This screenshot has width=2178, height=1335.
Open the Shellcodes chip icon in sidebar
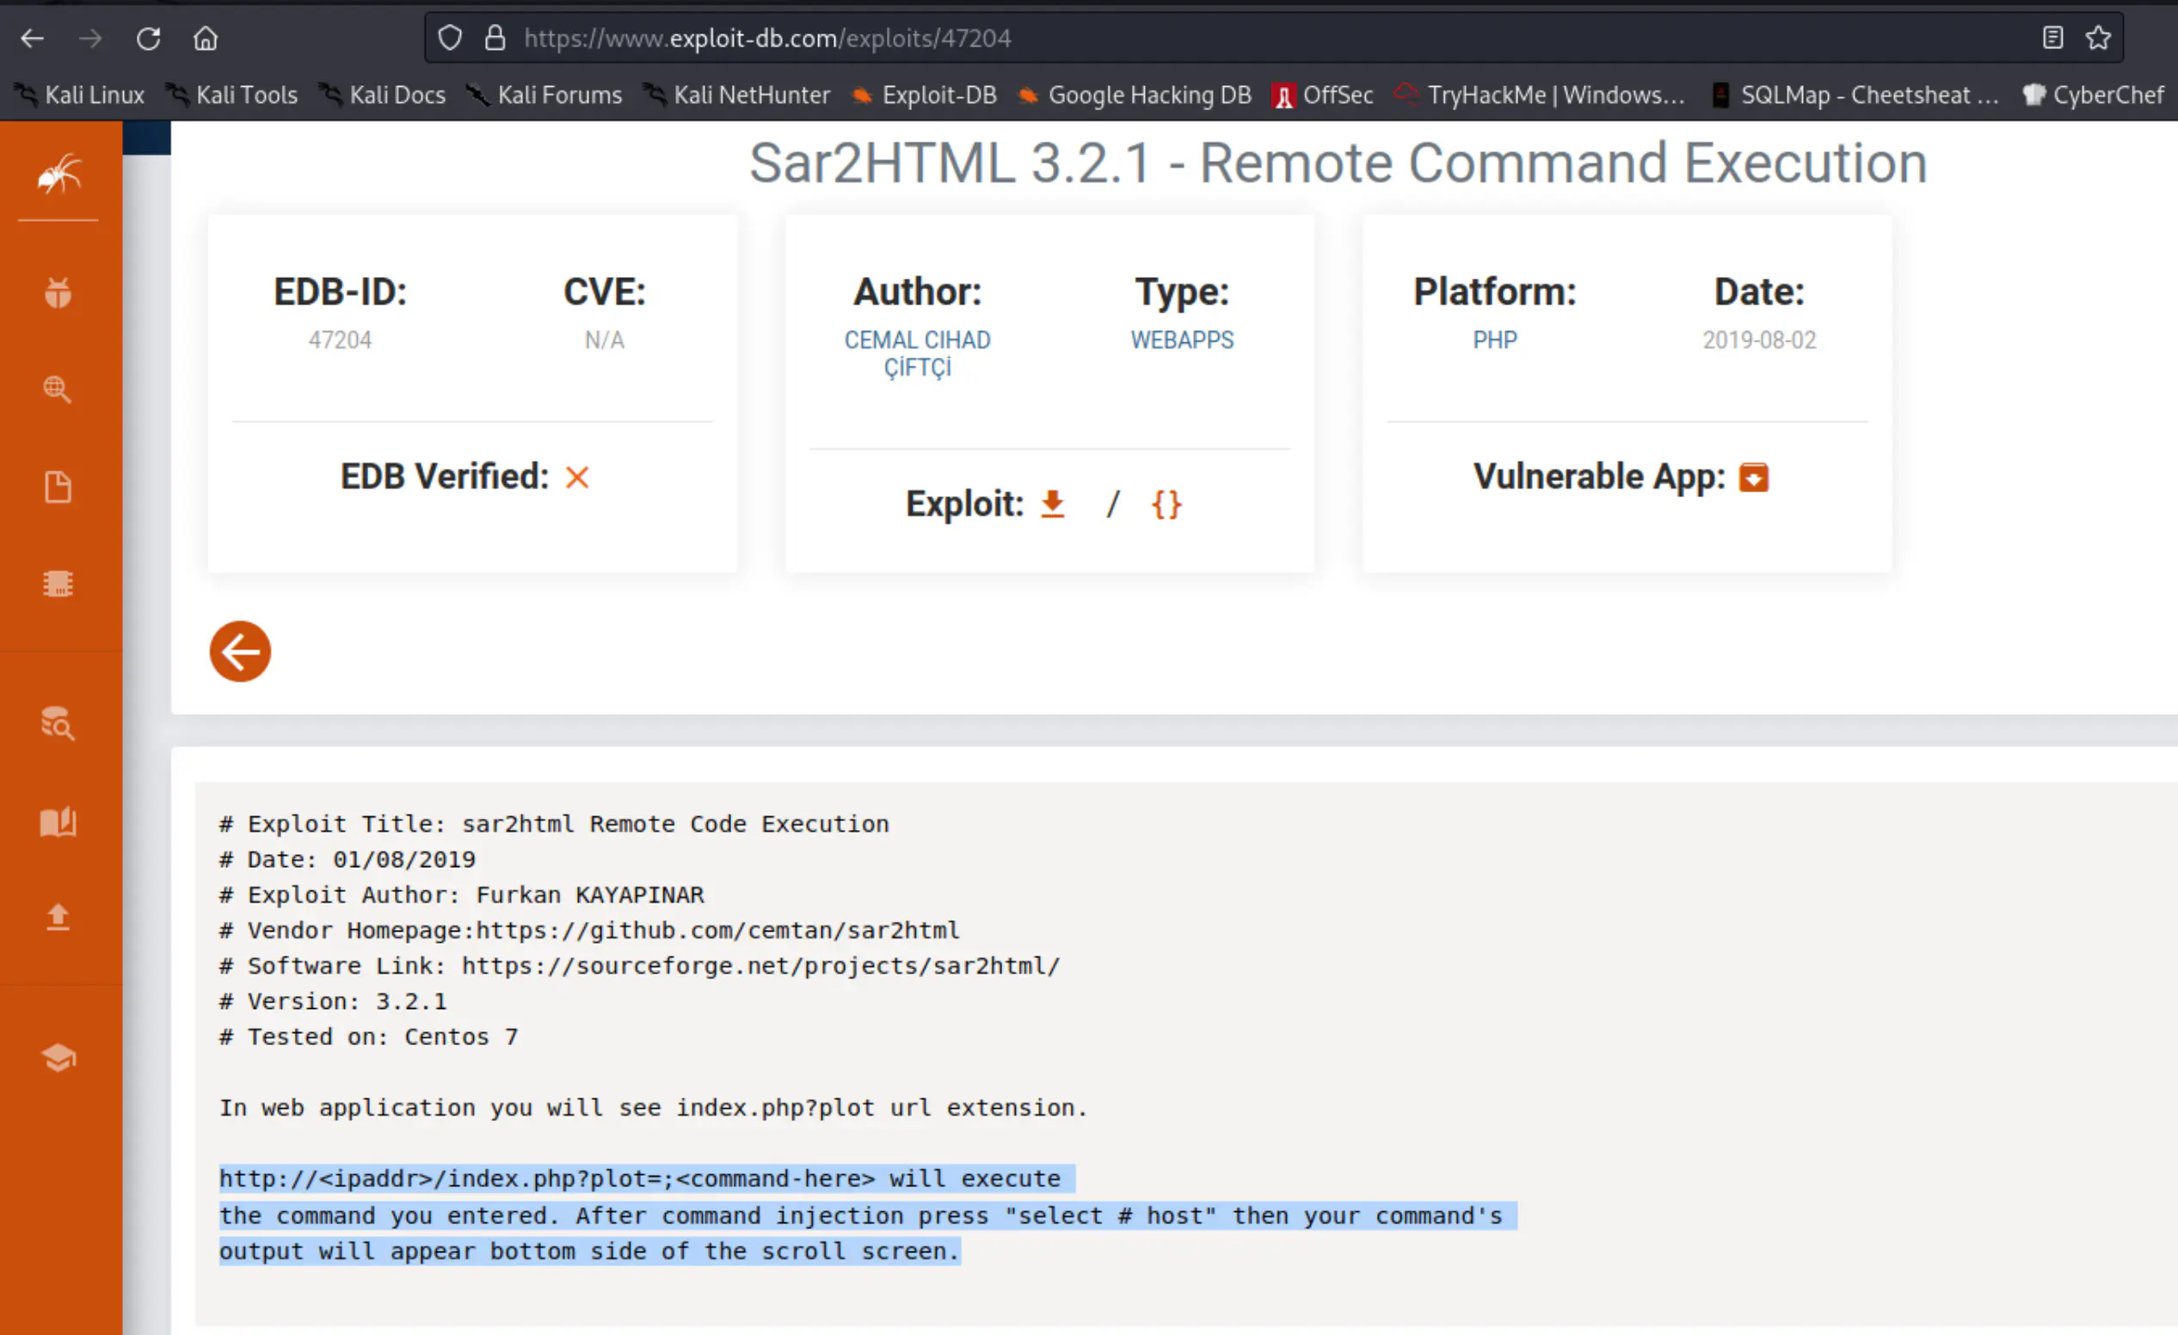point(58,583)
